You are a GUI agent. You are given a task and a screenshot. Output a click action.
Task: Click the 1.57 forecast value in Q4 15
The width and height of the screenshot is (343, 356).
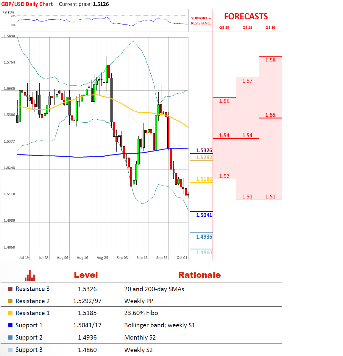pyautogui.click(x=247, y=81)
